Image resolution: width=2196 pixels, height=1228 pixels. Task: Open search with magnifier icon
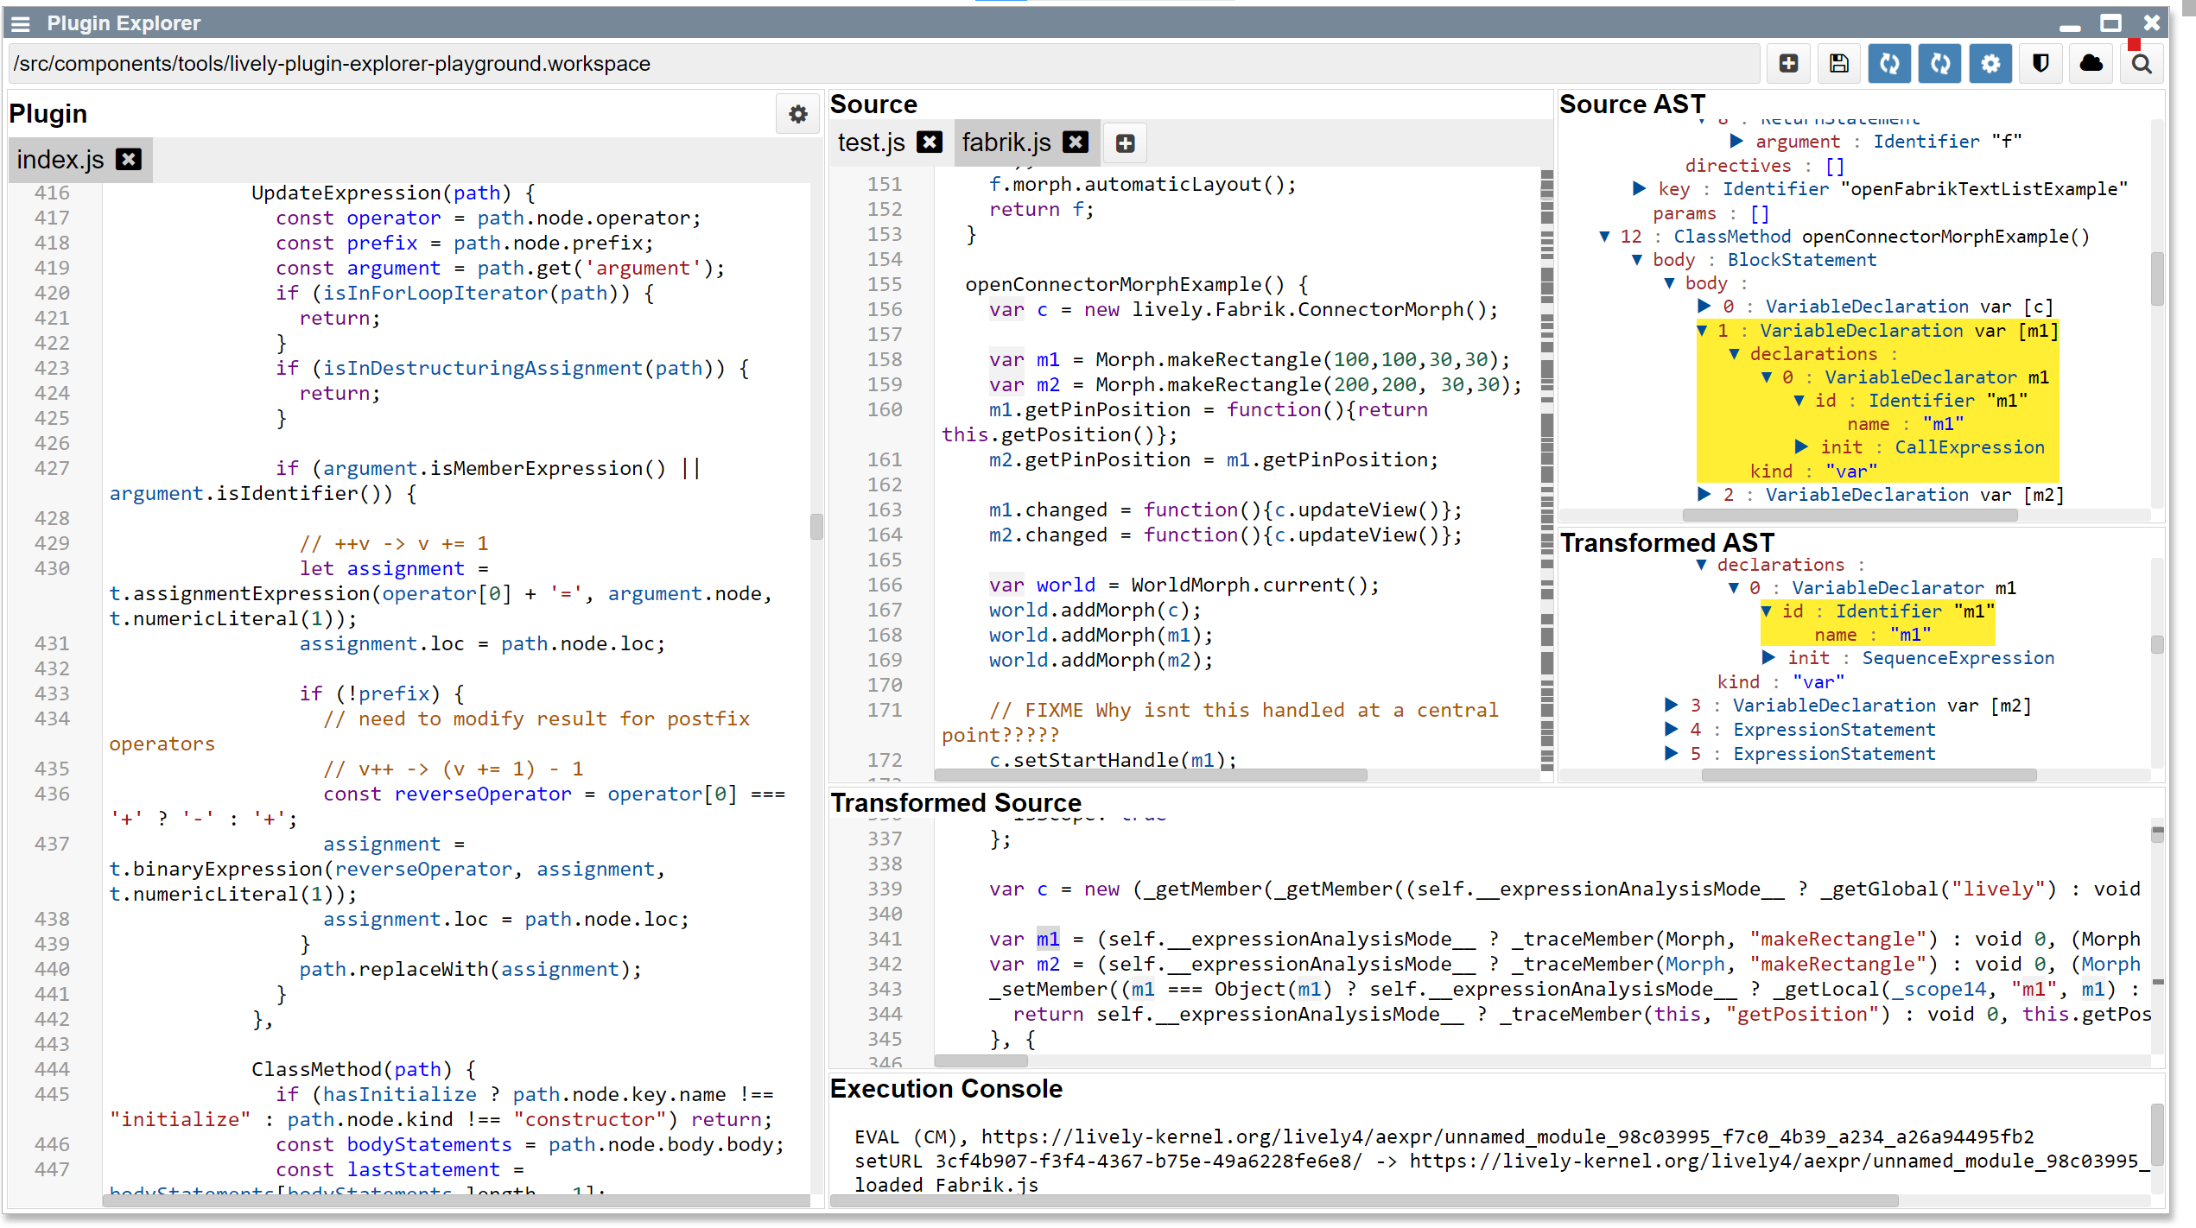[x=2141, y=64]
